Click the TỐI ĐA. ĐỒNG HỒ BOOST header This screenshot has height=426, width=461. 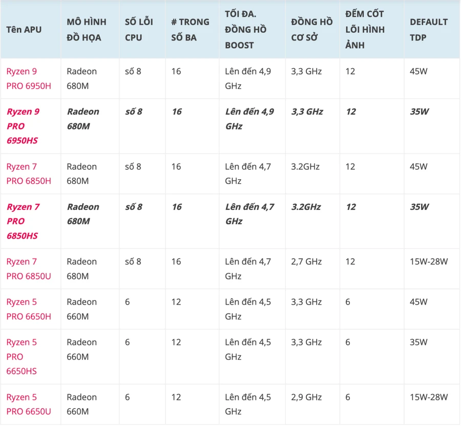point(245,30)
